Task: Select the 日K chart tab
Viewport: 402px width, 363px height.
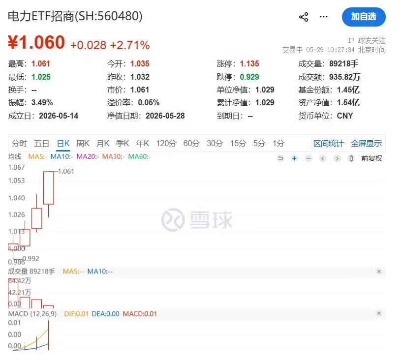Action: coord(63,143)
